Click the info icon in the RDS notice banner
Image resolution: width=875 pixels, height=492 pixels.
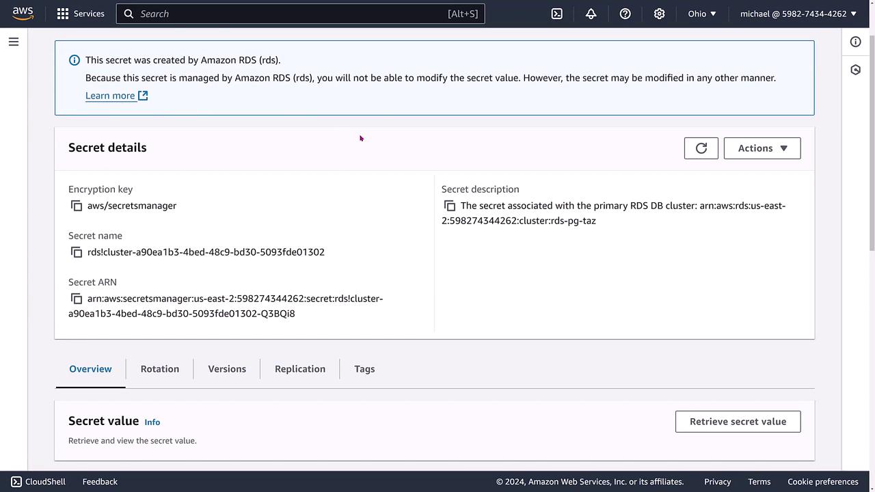pos(75,60)
